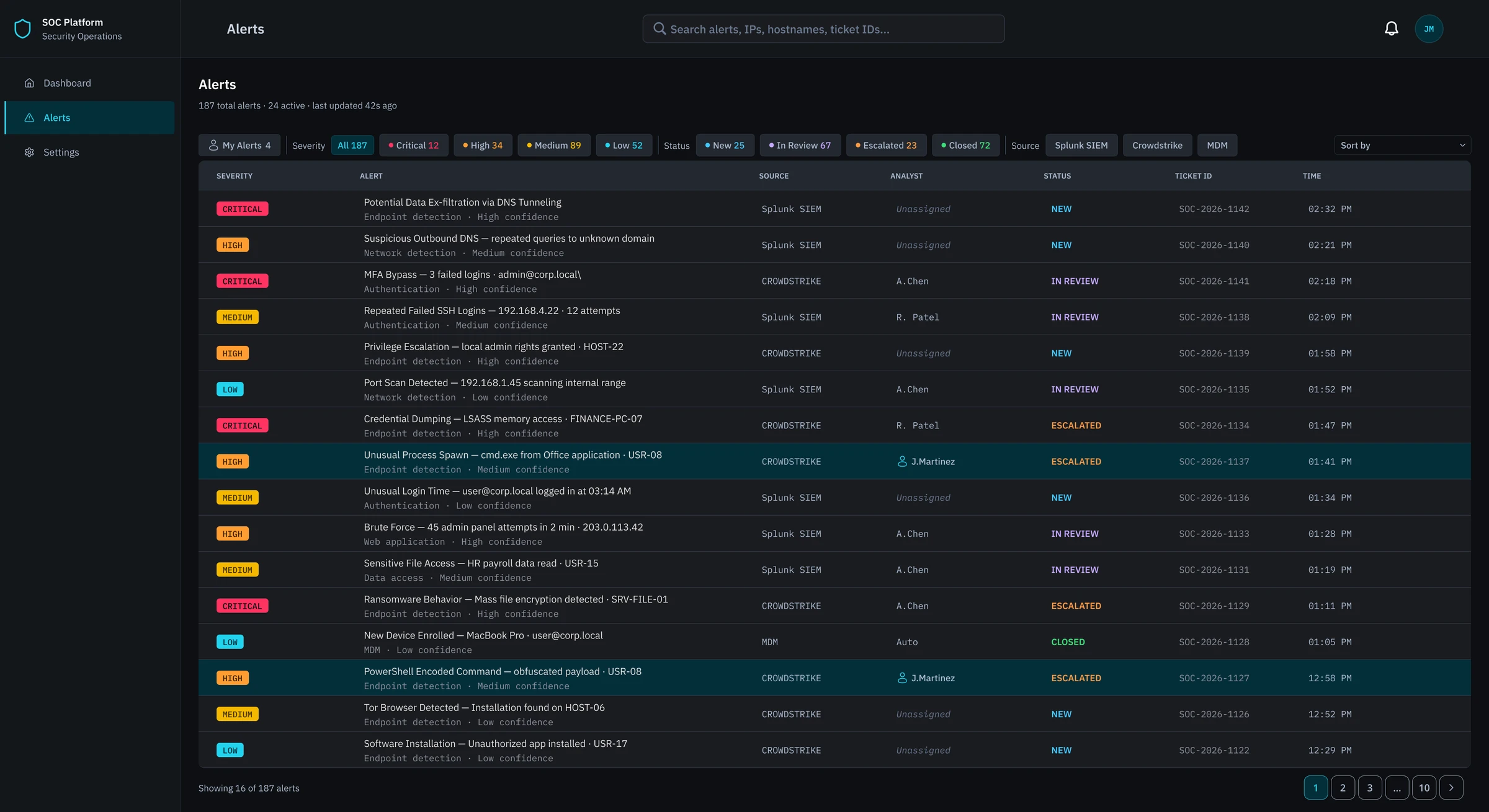Click the person icon in My Alerts
The image size is (1489, 812).
click(213, 145)
